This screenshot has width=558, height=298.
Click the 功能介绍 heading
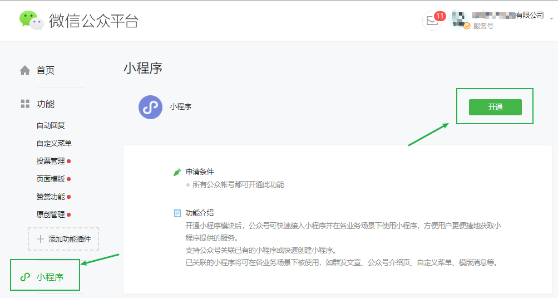click(x=200, y=213)
